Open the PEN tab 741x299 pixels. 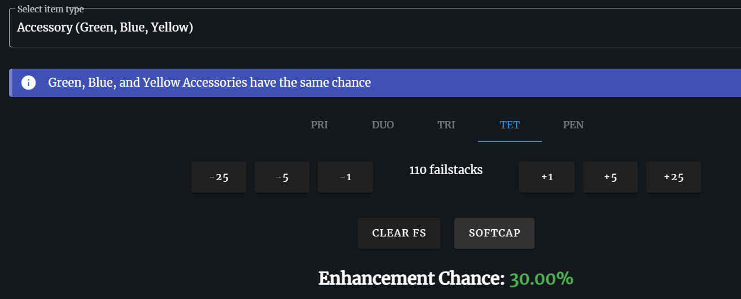[573, 125]
